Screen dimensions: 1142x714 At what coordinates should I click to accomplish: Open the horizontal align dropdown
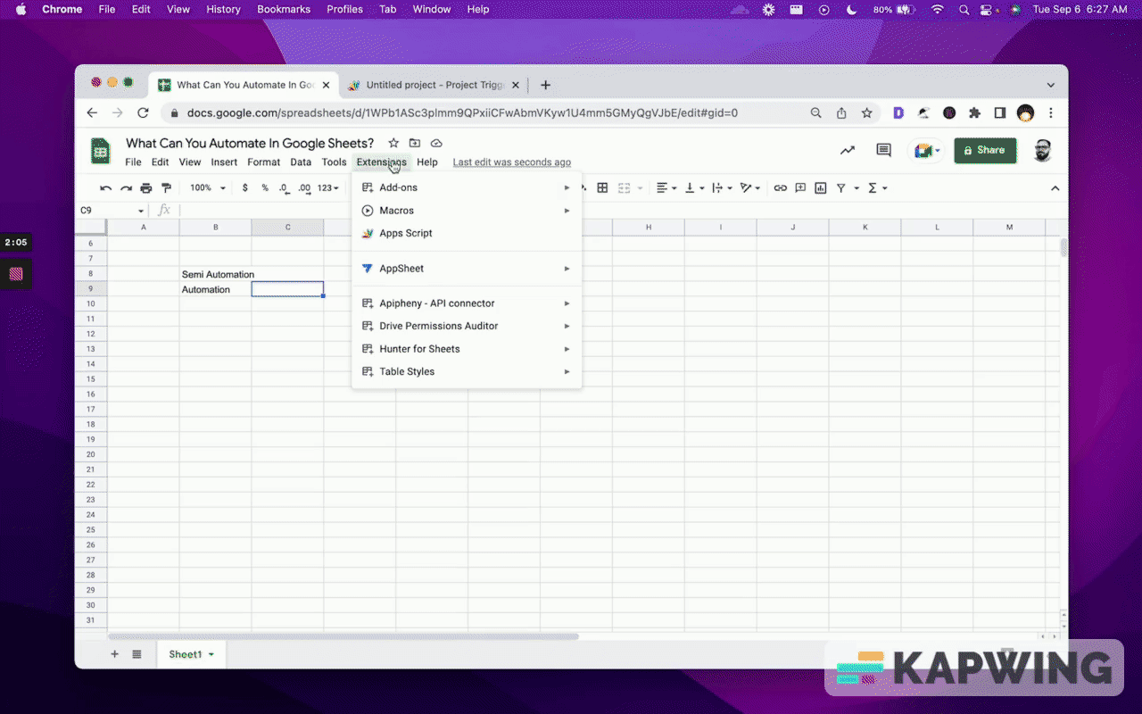click(666, 188)
